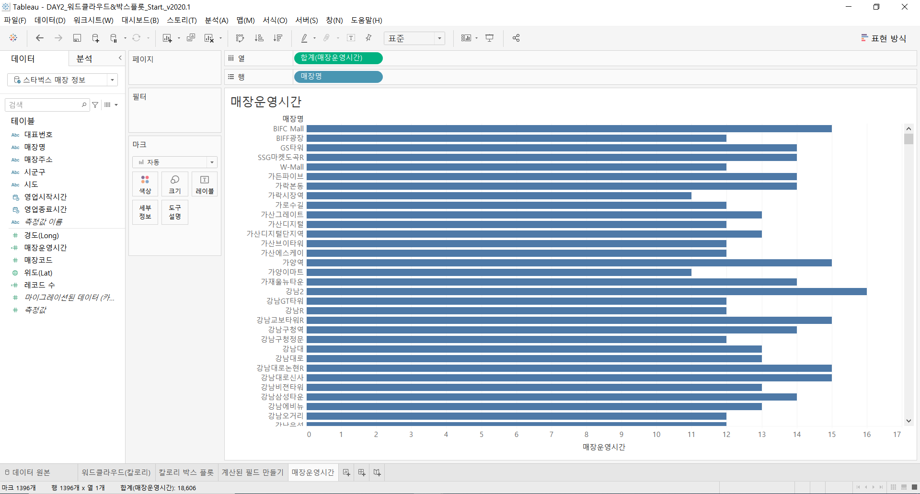Sort descending toolbar icon

pos(278,38)
